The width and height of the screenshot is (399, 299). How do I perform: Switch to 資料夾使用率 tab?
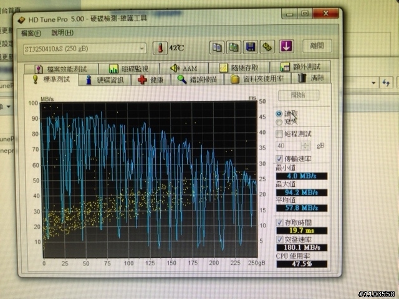[x=257, y=79]
